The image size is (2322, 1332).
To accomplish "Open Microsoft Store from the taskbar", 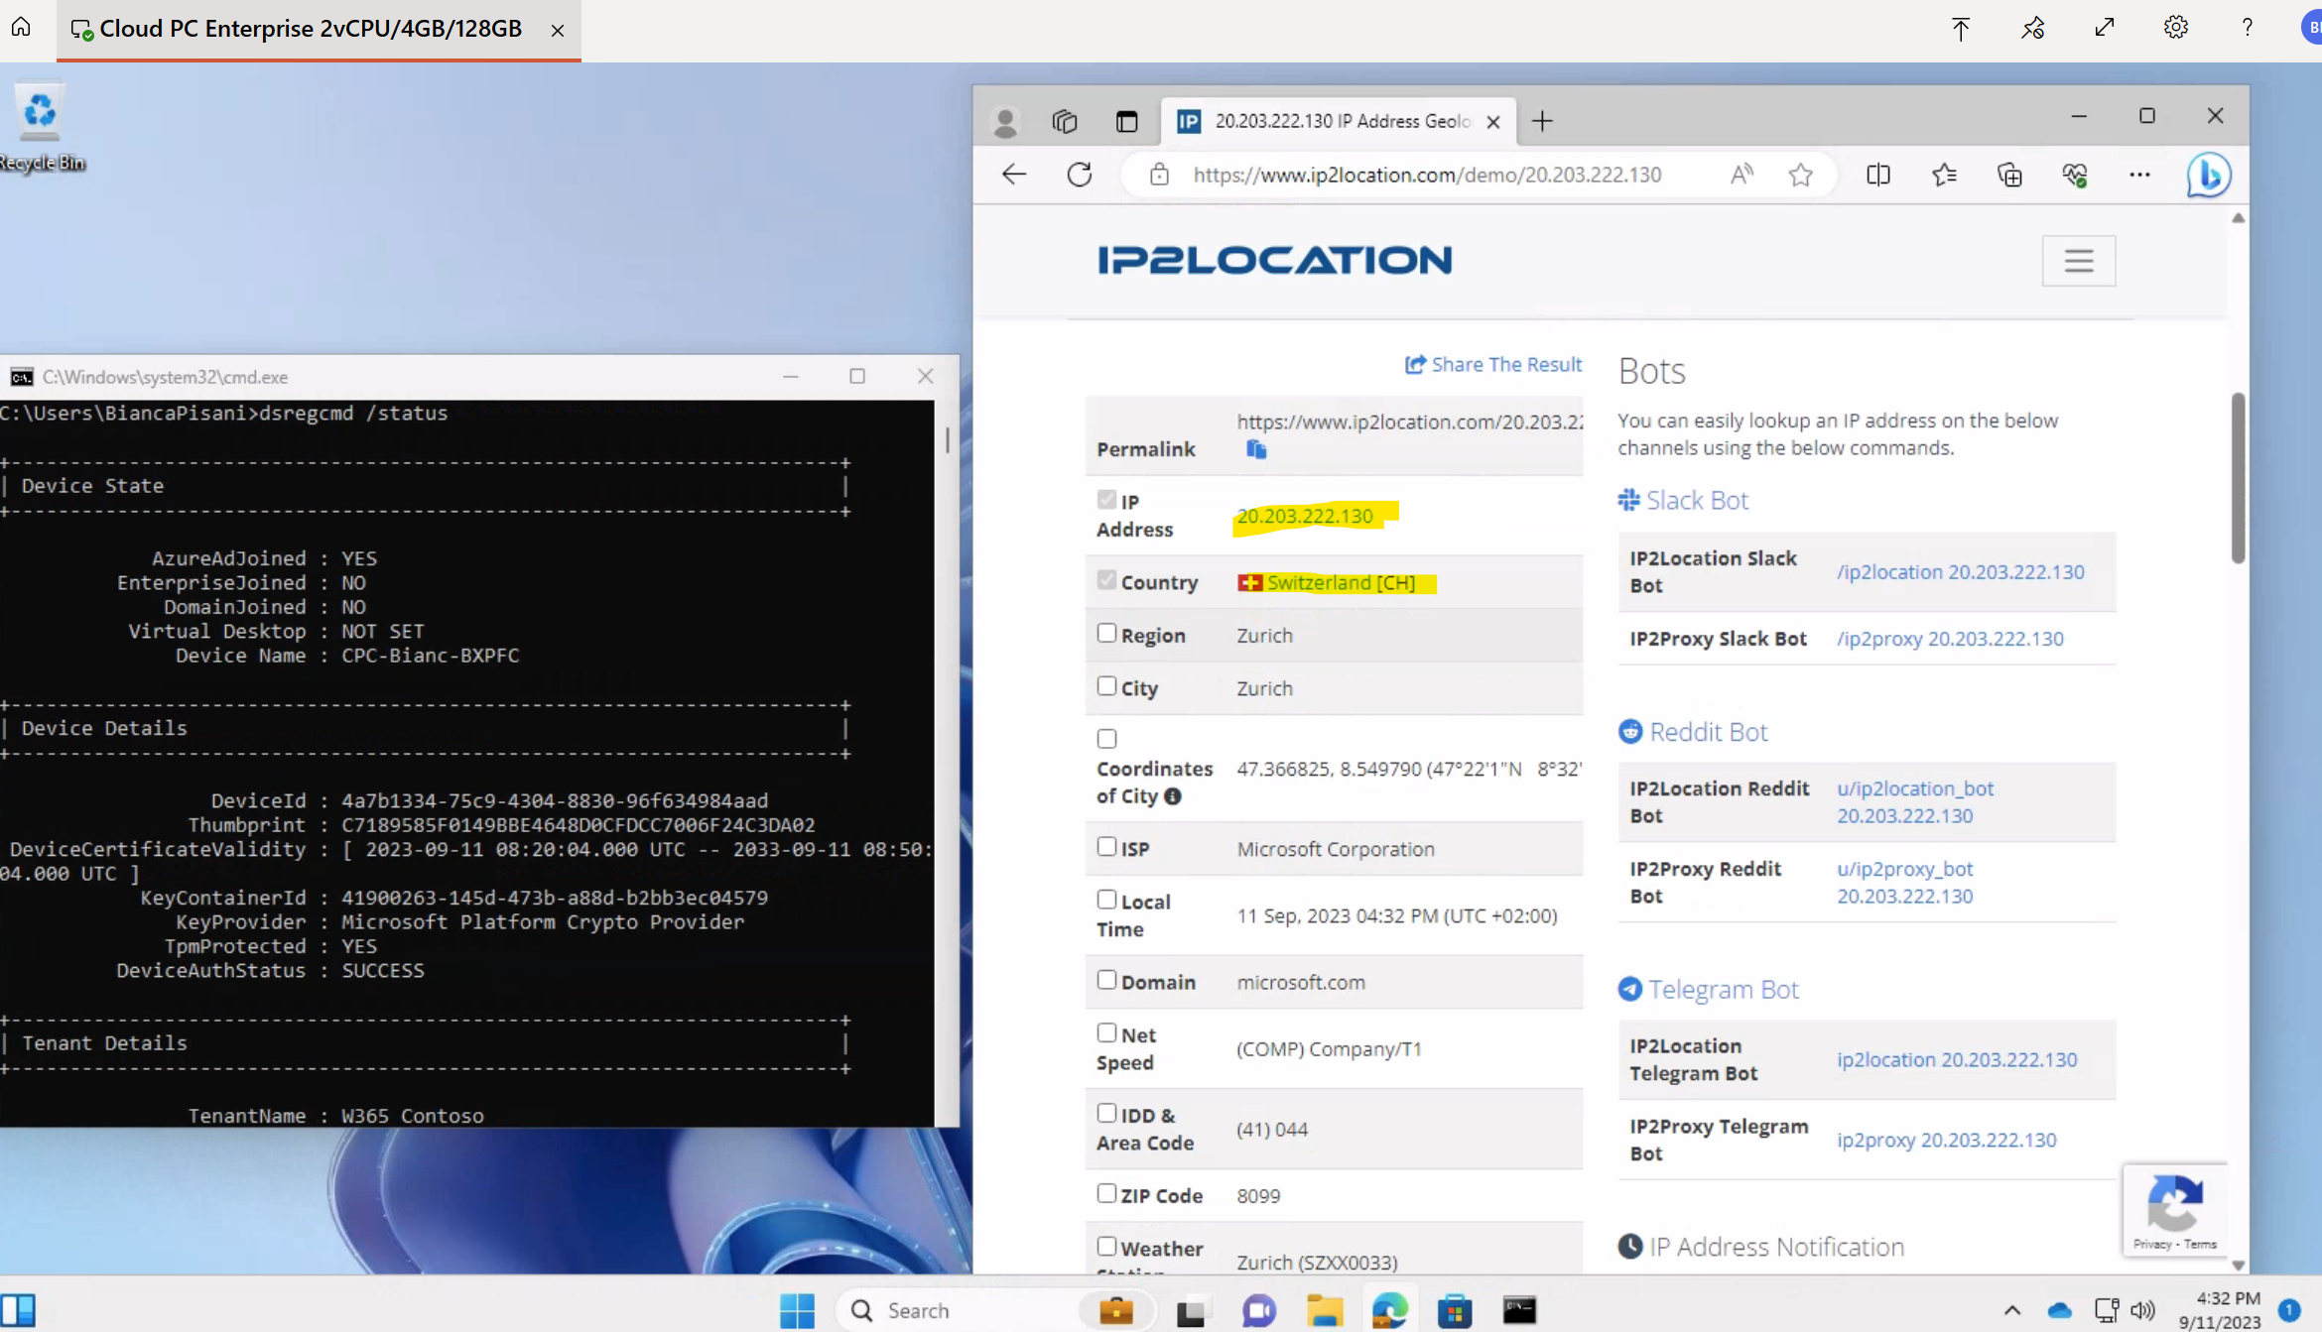I will pyautogui.click(x=1455, y=1310).
